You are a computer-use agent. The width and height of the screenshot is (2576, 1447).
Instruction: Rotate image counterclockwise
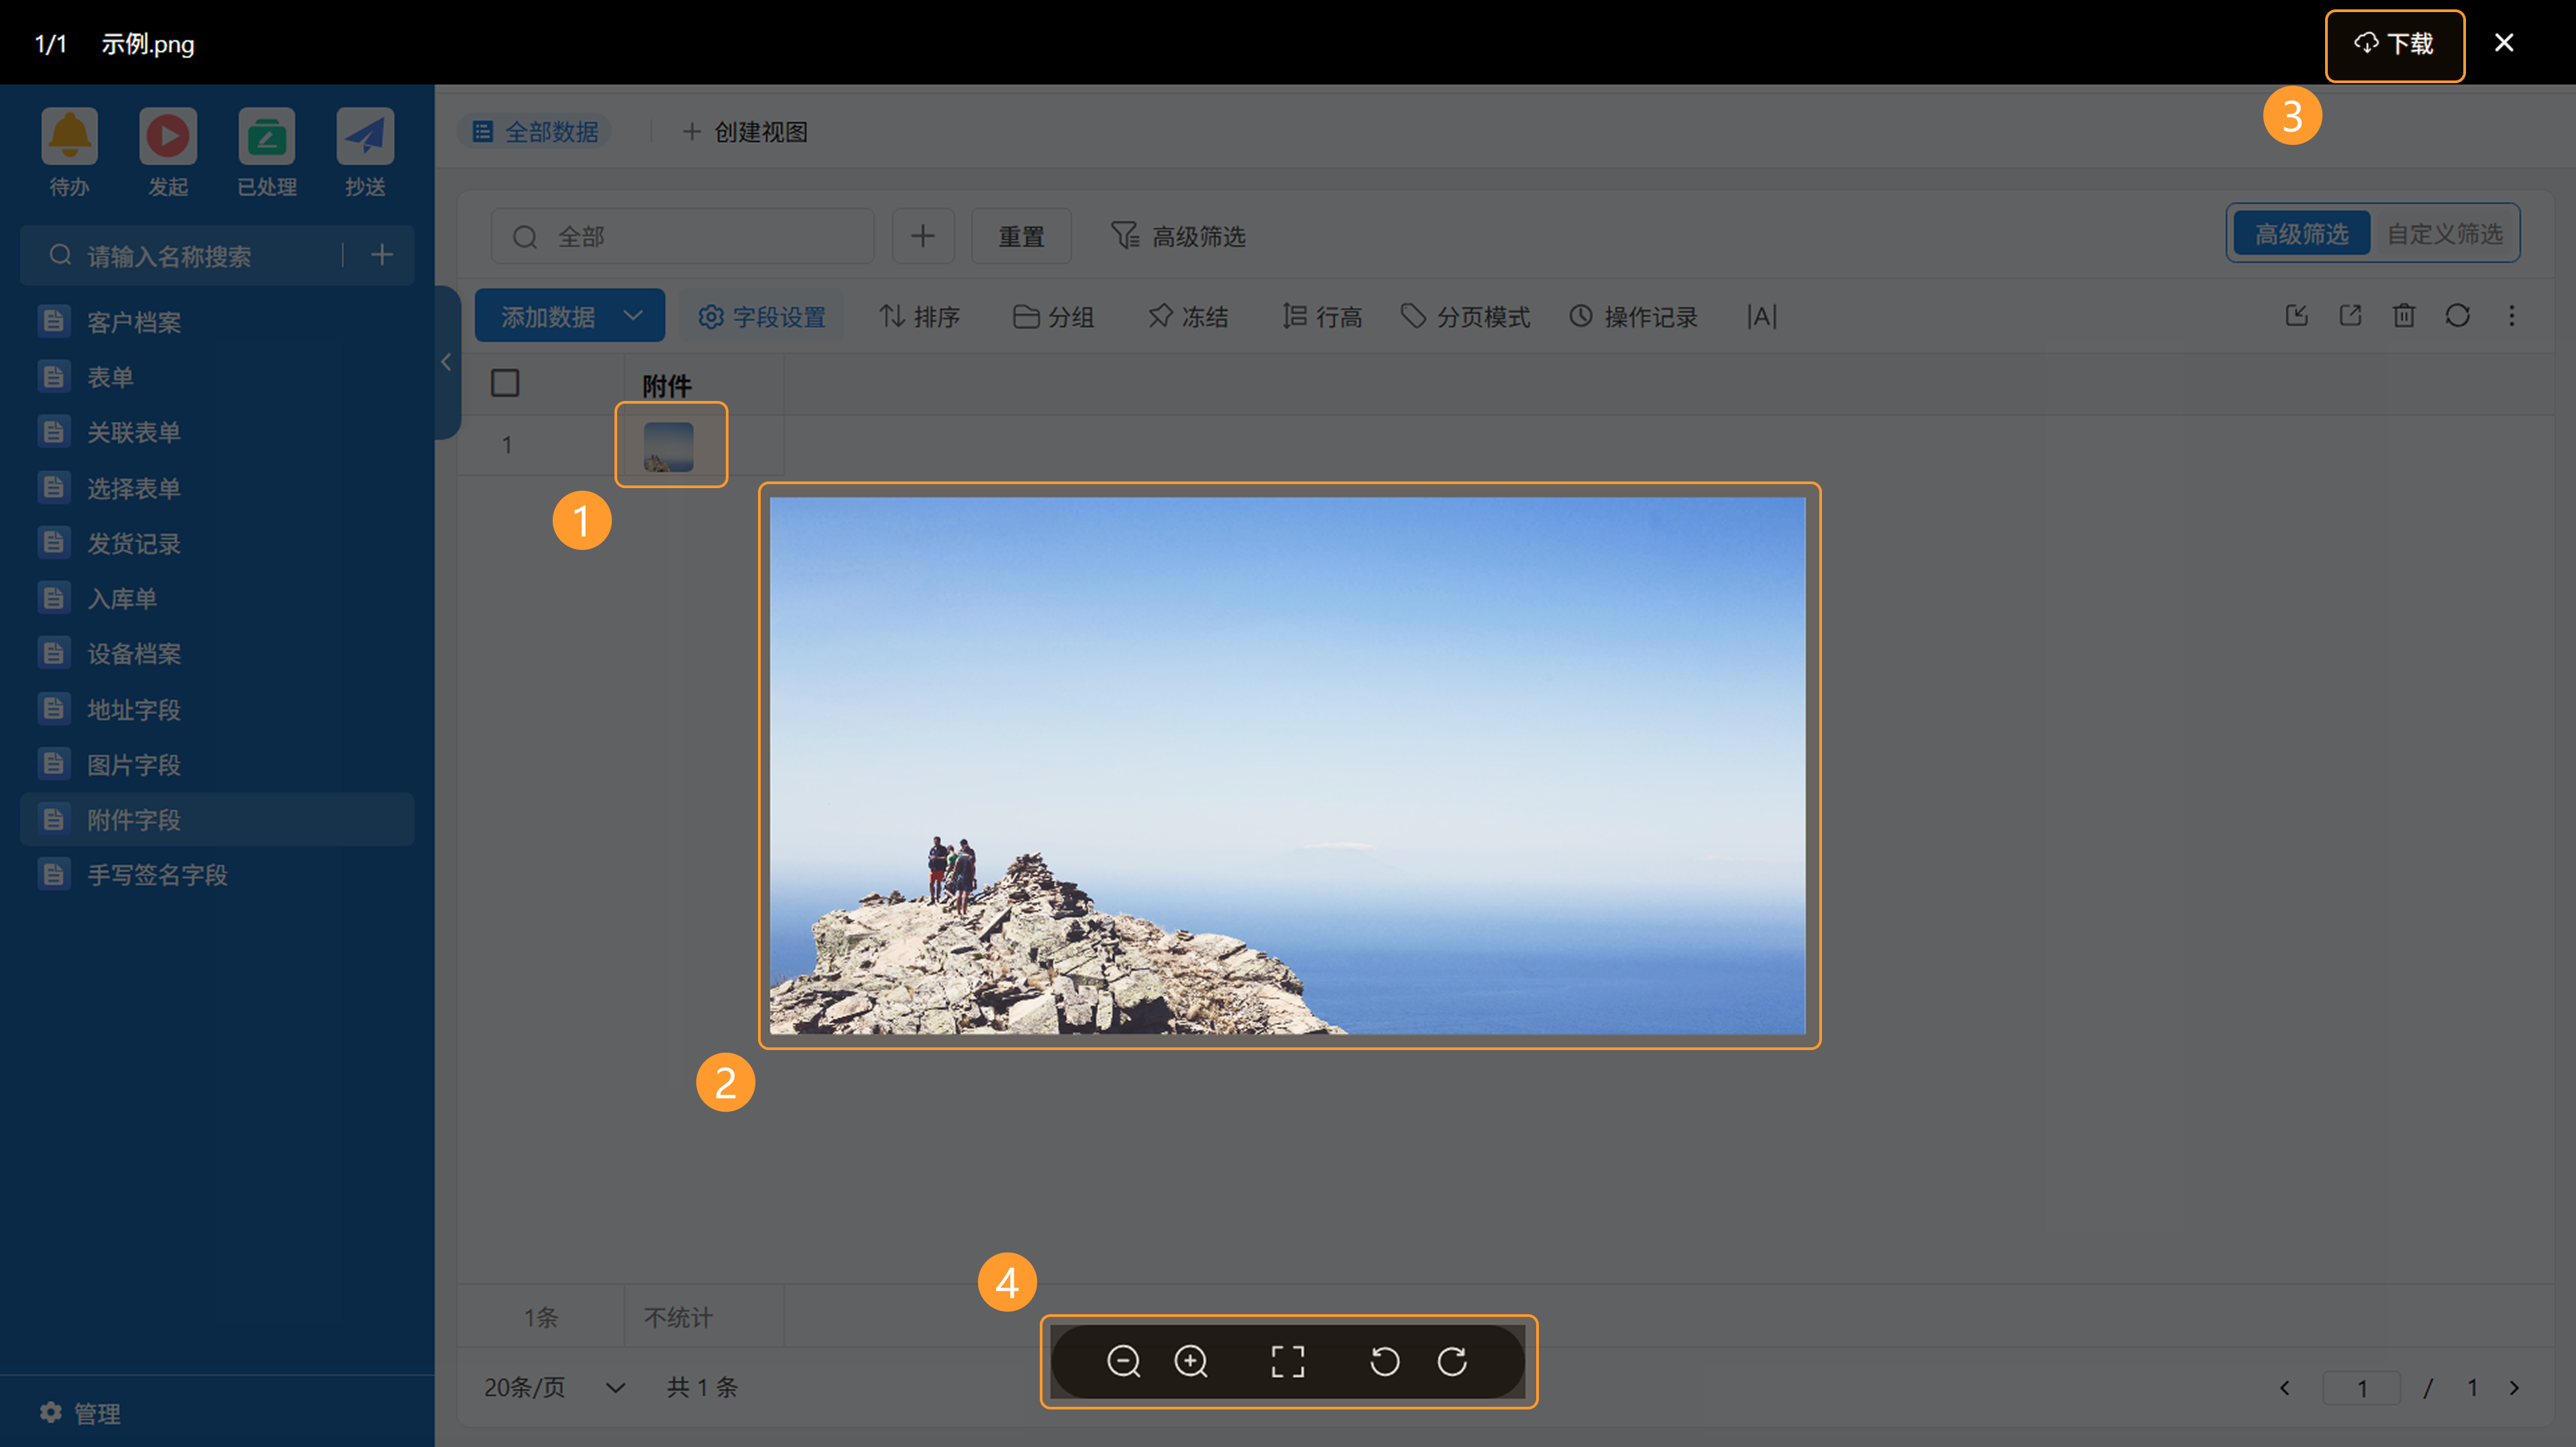pos(1384,1361)
